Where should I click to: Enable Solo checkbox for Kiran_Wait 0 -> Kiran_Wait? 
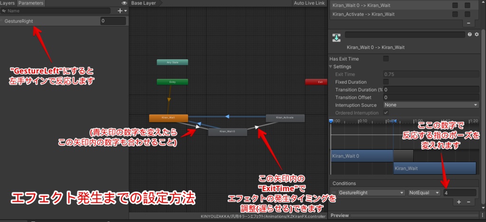coord(455,5)
